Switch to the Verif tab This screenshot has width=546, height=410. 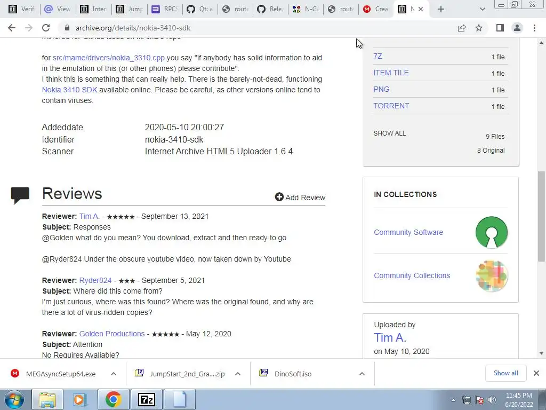coord(21,9)
